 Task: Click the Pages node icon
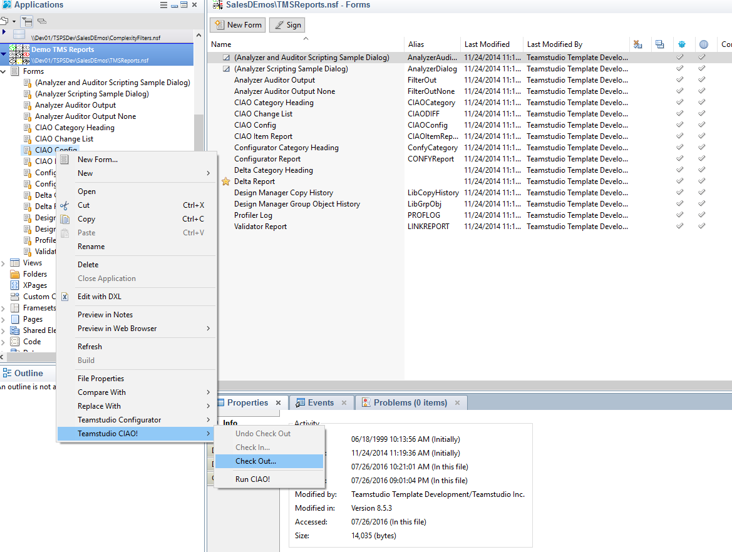point(15,319)
